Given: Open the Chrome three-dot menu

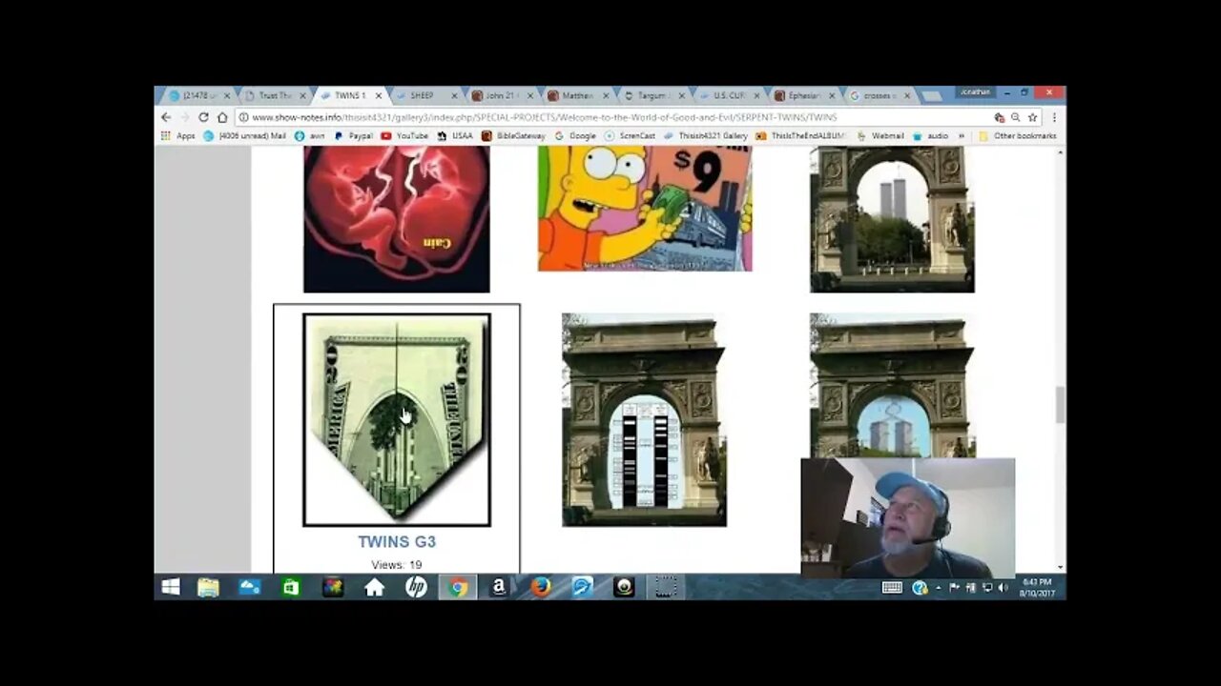Looking at the screenshot, I should [1053, 117].
